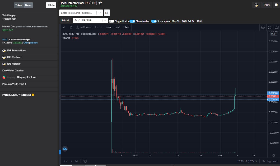Enter fullscreen chart mode
The height and width of the screenshot is (166, 280).
tap(270, 27)
